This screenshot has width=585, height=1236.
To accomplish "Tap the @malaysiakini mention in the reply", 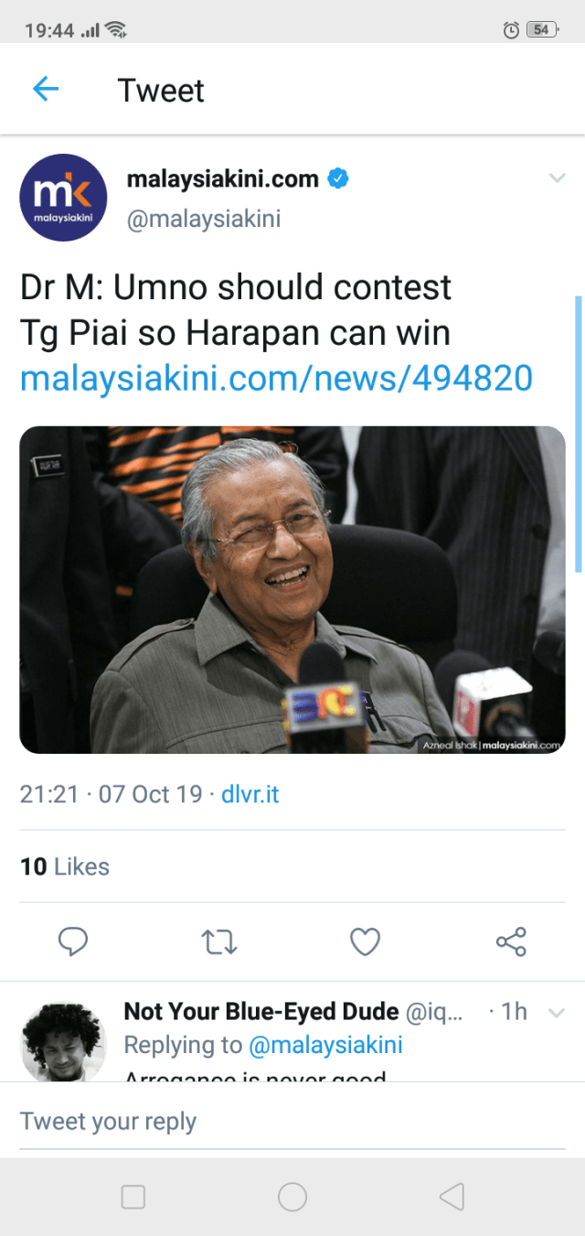I will [326, 1045].
